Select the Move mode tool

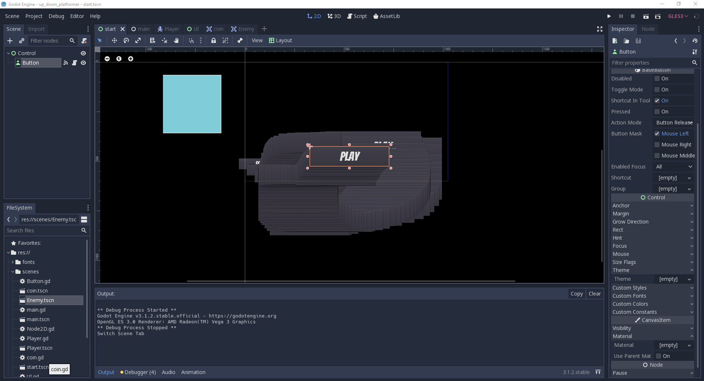point(114,40)
